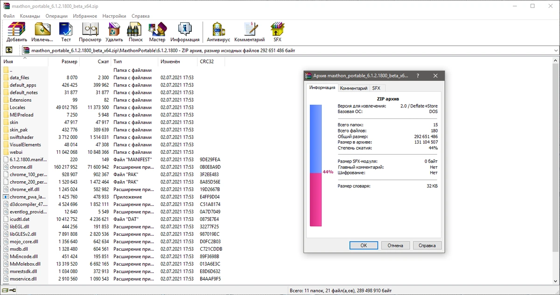This screenshot has width=560, height=295.
Task: Sort list by Изменён column header
Action: click(177, 62)
